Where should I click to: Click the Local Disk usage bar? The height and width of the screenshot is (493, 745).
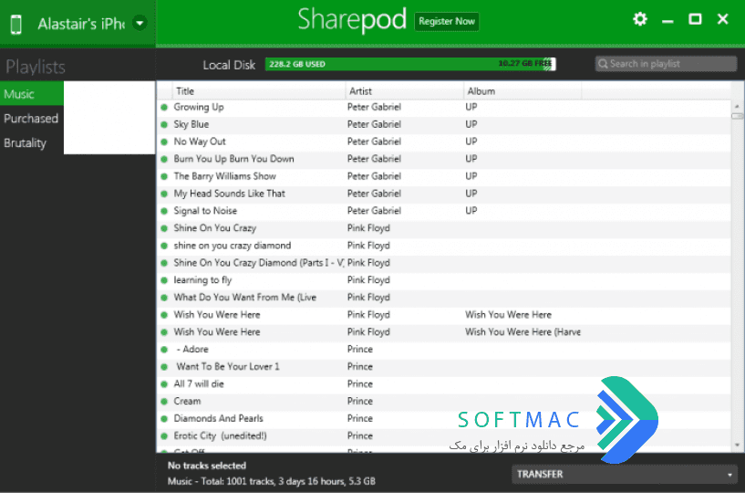coord(410,64)
